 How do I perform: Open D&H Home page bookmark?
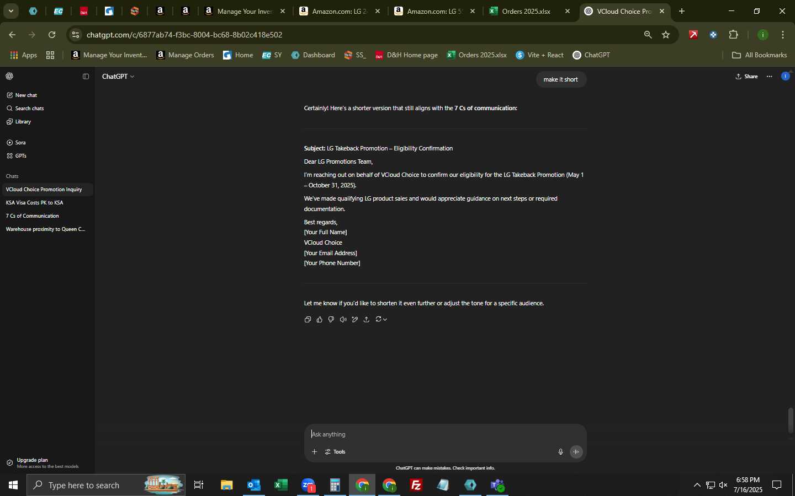click(406, 55)
